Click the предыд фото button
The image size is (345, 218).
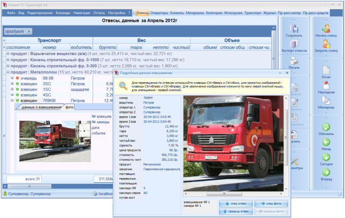271,212
